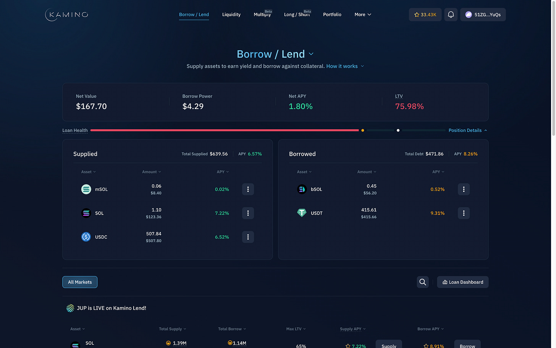Click the Borrow button for SOL market

tap(467, 344)
